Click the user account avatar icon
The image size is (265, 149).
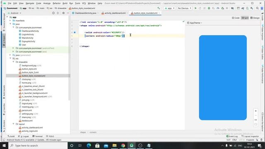click(262, 8)
